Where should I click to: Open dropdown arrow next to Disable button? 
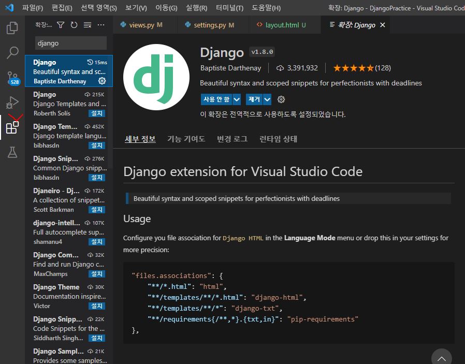pos(237,99)
